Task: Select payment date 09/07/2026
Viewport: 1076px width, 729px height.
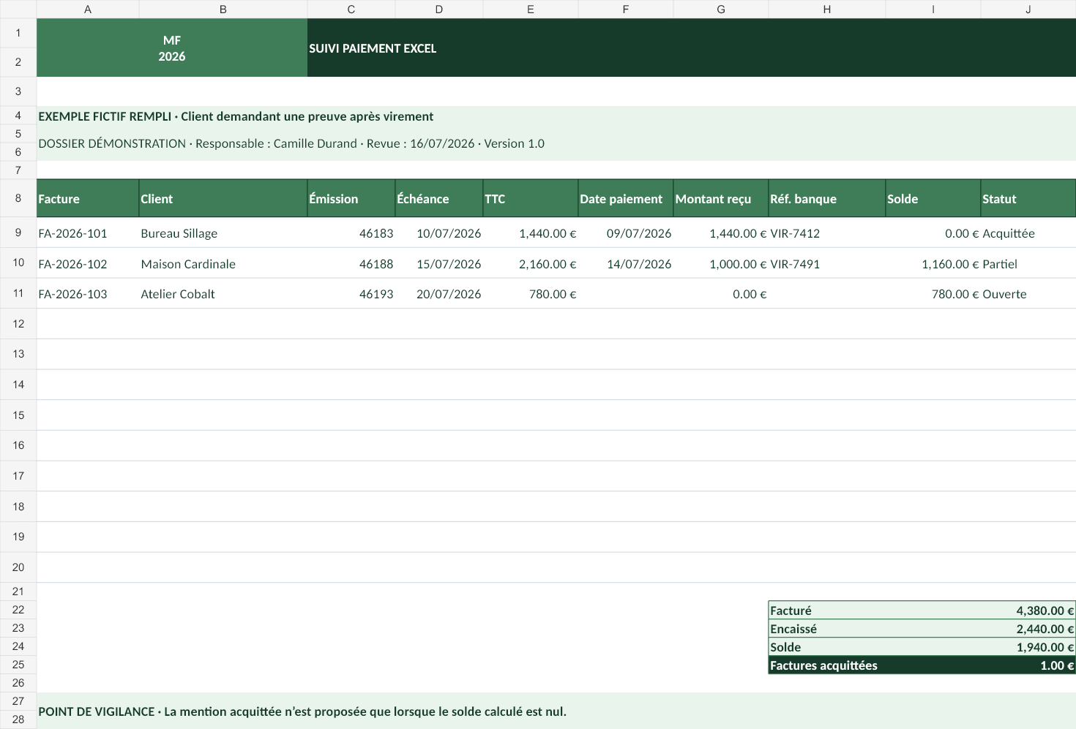Action: (x=626, y=233)
